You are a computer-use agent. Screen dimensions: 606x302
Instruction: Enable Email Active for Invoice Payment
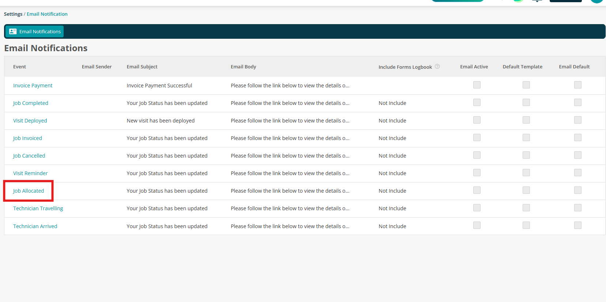[477, 85]
